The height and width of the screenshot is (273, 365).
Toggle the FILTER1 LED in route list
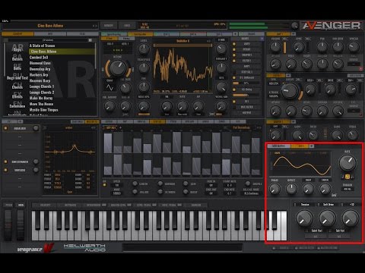pos(234,61)
